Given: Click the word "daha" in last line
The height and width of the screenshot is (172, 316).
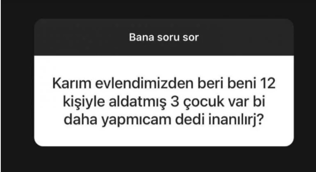Looking at the screenshot, I should (80, 120).
